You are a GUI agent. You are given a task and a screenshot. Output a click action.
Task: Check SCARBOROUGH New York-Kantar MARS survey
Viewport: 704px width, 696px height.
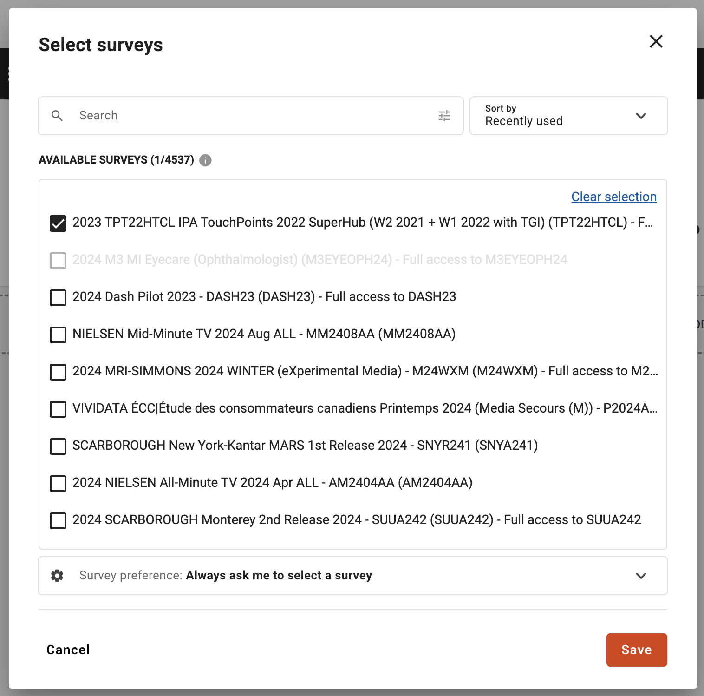click(58, 446)
